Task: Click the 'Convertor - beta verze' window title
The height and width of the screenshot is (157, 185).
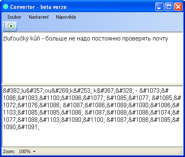Action: pos(38,7)
